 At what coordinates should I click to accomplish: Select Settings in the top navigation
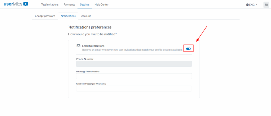[x=85, y=4]
